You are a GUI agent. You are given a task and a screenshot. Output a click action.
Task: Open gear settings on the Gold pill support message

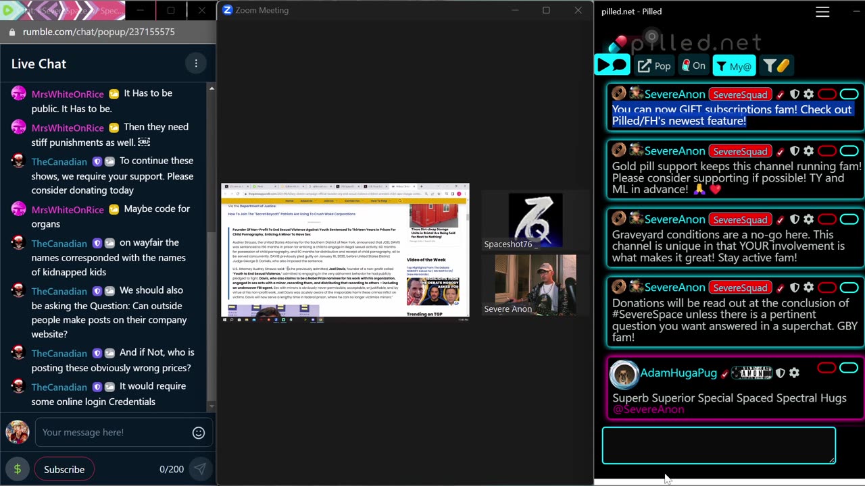pyautogui.click(x=808, y=151)
